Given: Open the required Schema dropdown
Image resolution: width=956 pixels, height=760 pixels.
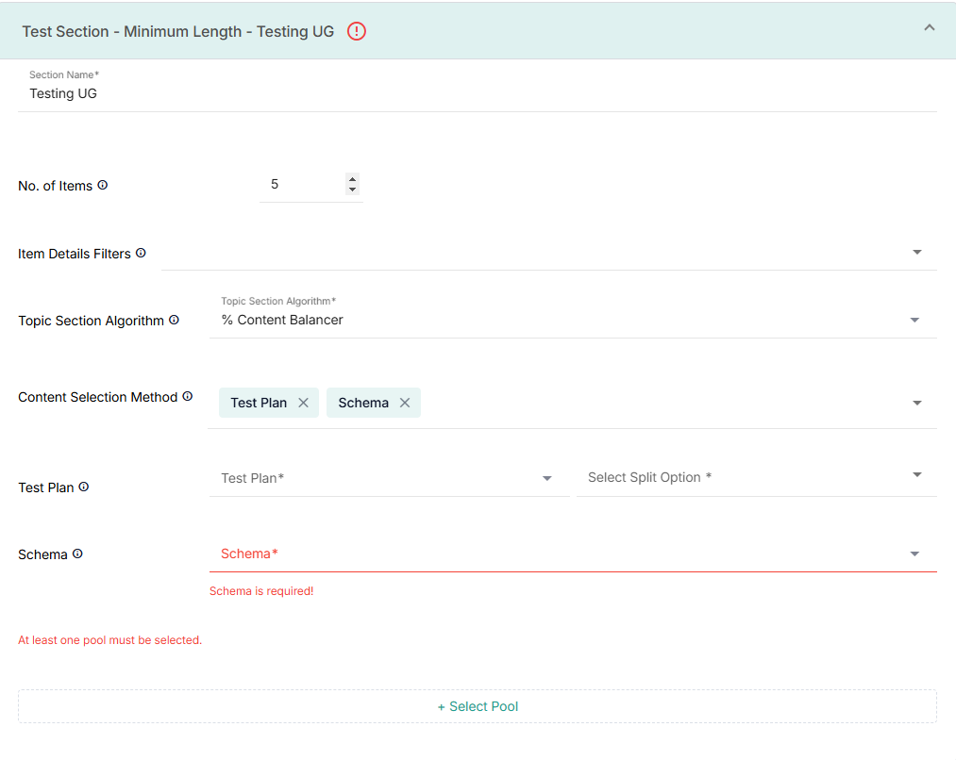Looking at the screenshot, I should [914, 554].
